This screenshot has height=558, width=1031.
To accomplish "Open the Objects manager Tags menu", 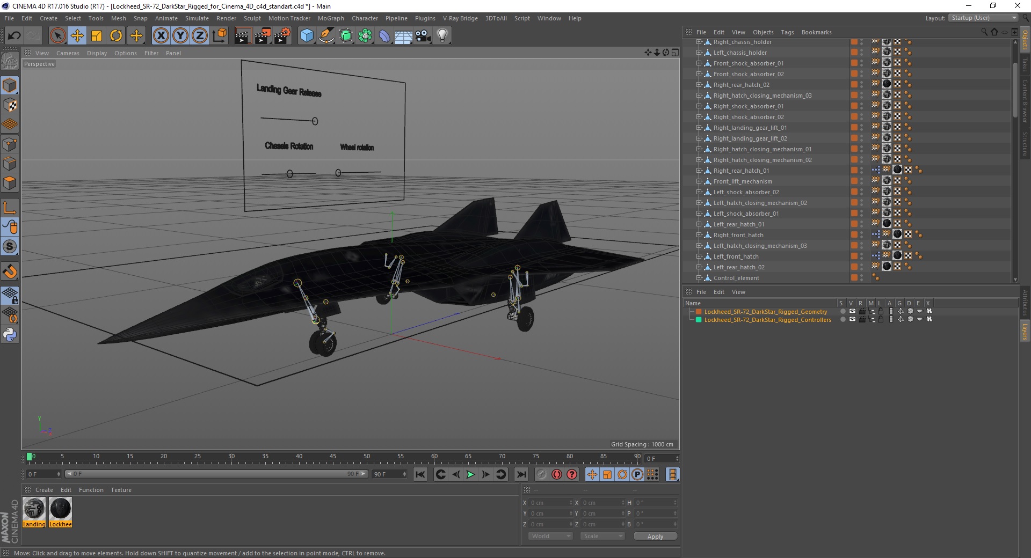I will [787, 32].
